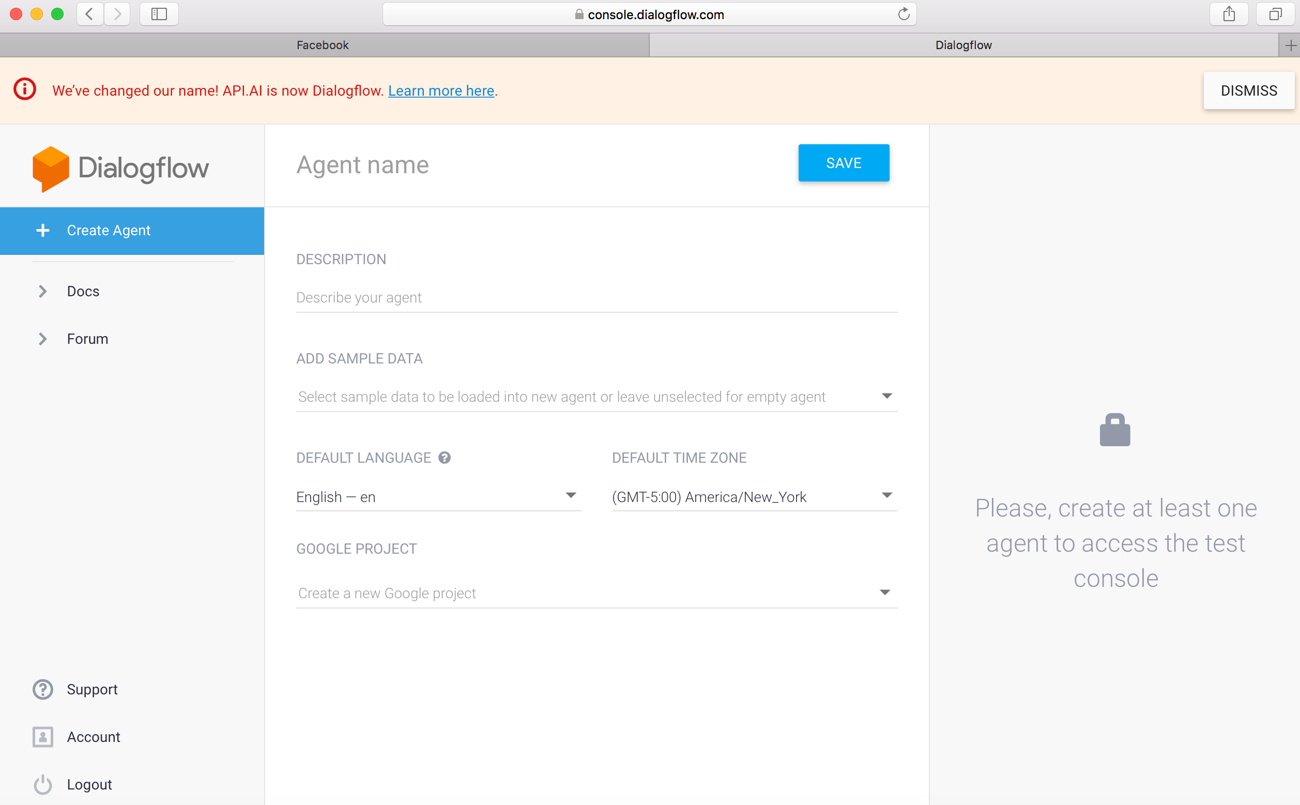Click the Account person icon
The height and width of the screenshot is (805, 1300).
tap(42, 737)
